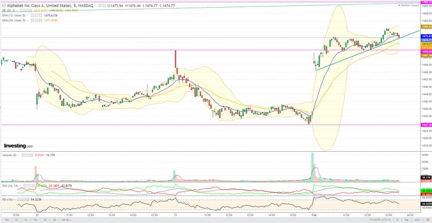Select the 1y time range
Image resolution: width=432 pixels, height=223 pixels.
26,220
